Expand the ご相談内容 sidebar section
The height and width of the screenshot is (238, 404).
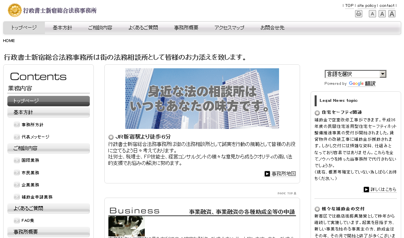point(48,149)
